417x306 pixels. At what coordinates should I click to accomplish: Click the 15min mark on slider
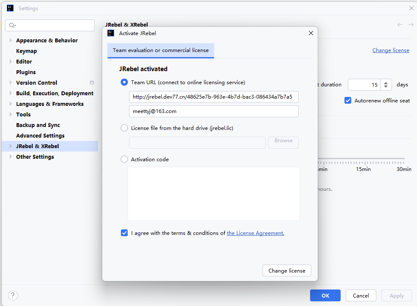coord(363,163)
